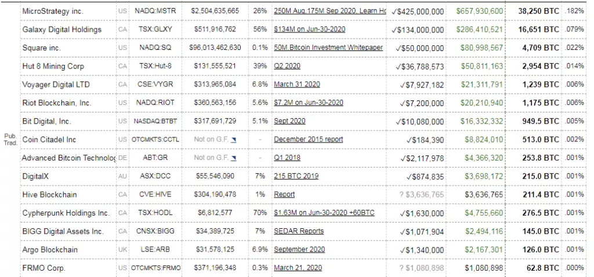Open the "$1.63M on Jun-30-2020 +60BTC" link

324,213
